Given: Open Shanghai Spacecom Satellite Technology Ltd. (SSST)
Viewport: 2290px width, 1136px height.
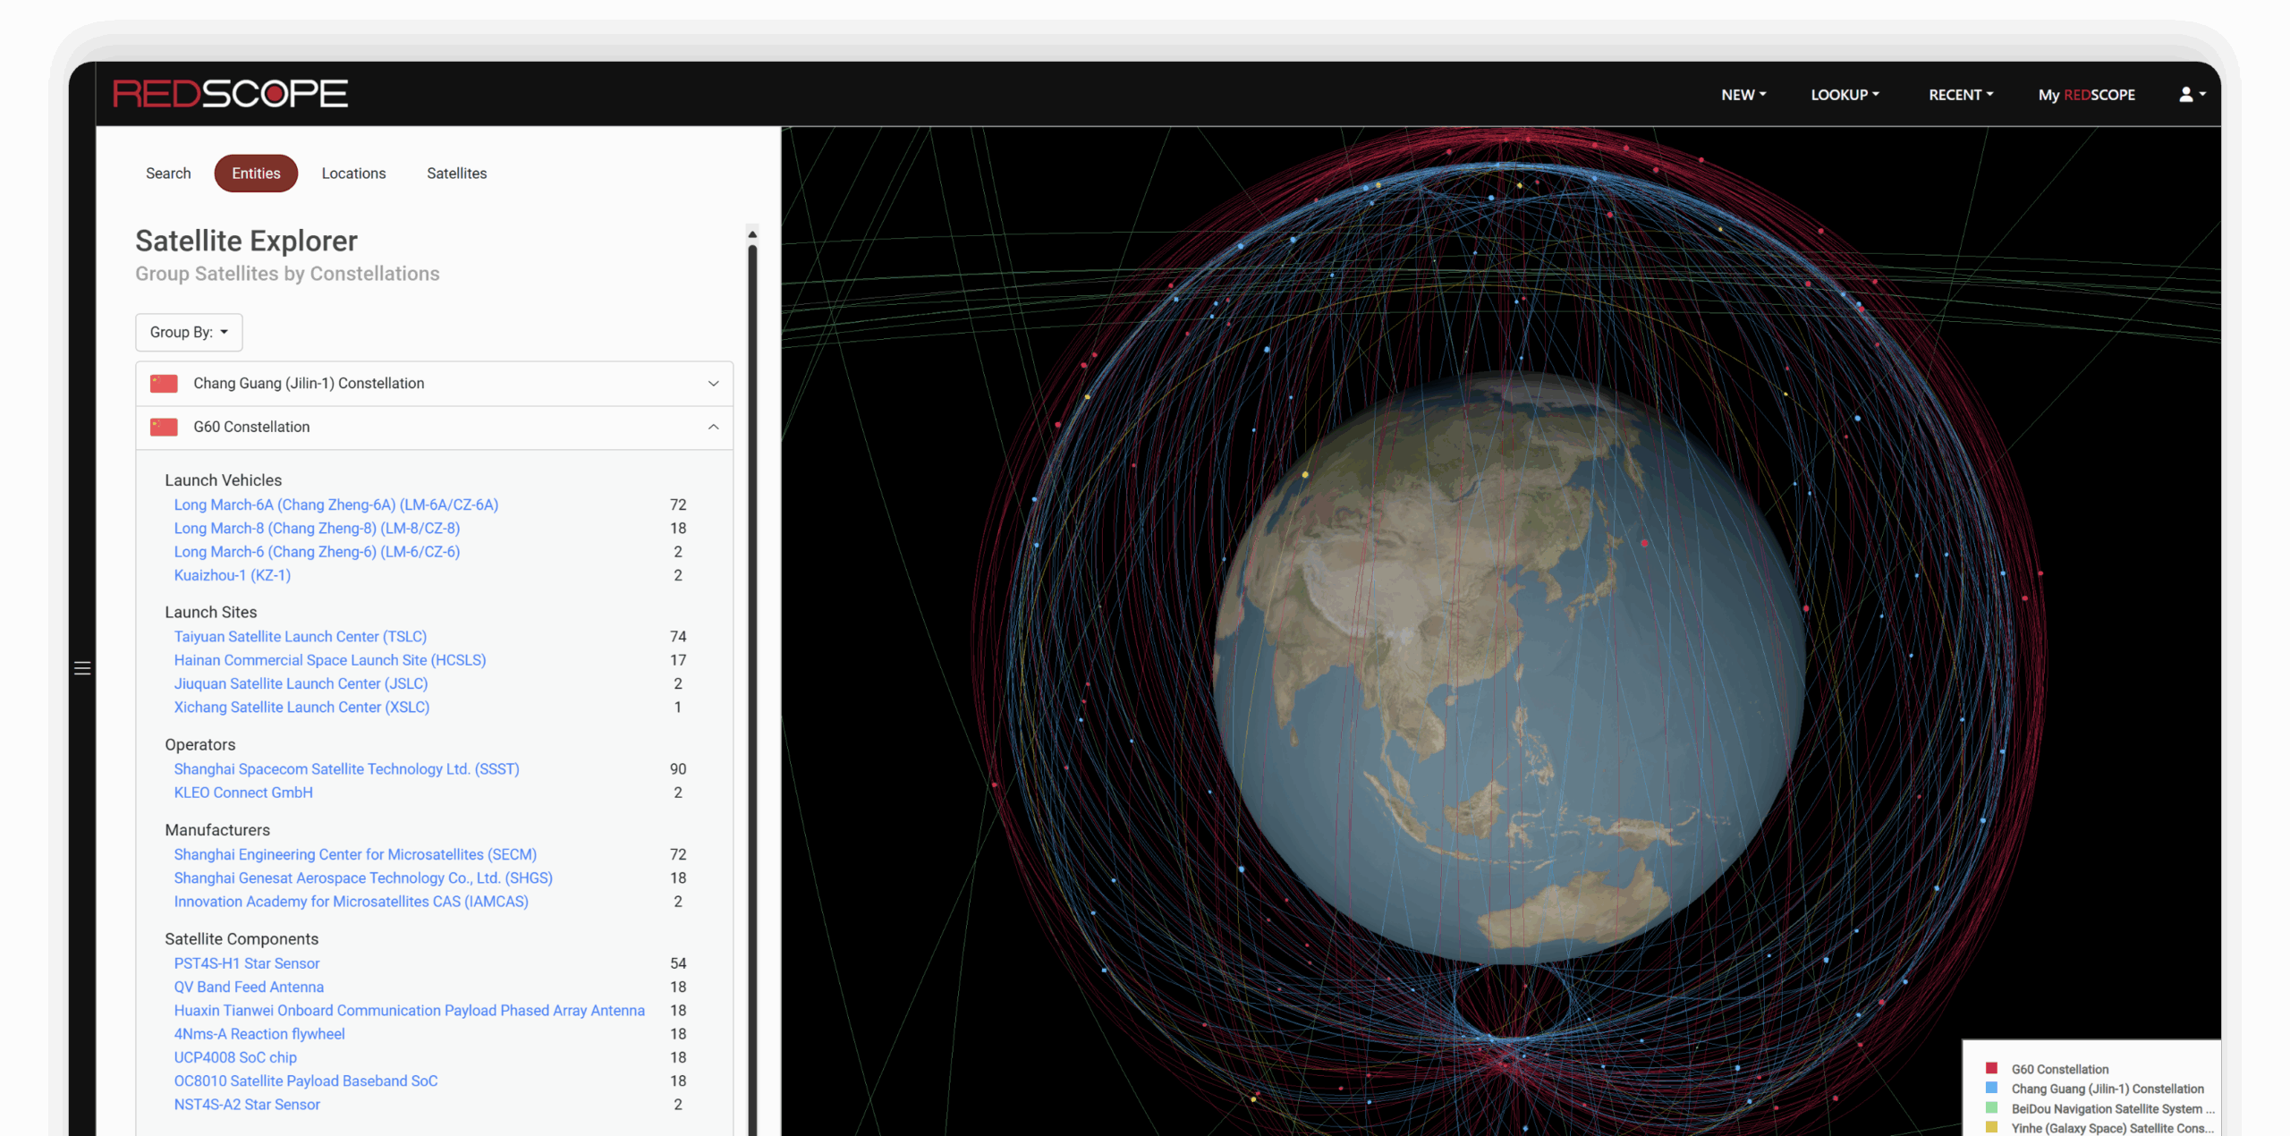Looking at the screenshot, I should click(347, 768).
